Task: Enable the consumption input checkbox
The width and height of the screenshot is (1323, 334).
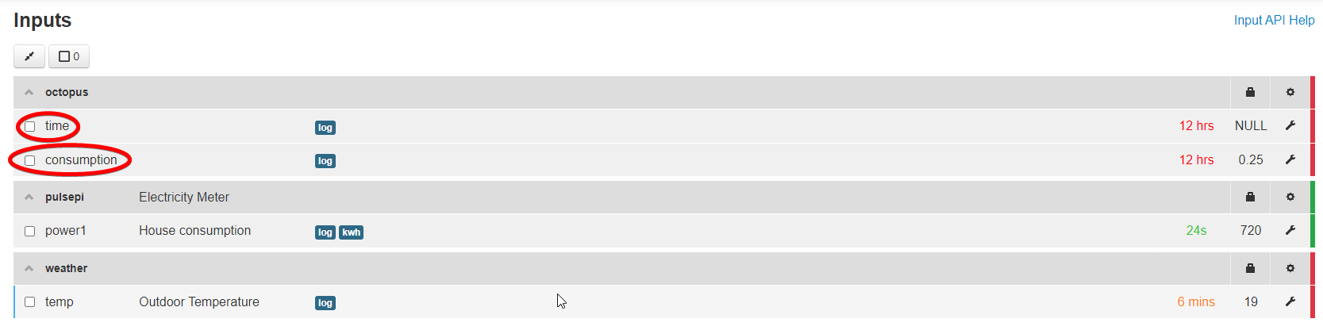Action: click(x=29, y=160)
